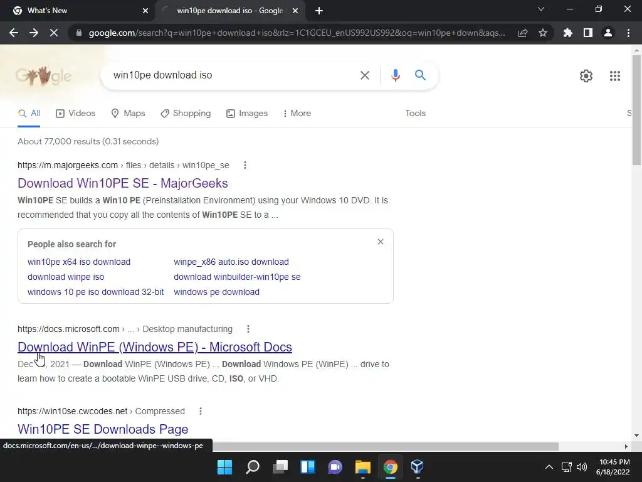Toggle the Chrome side panel
The image size is (642, 482).
[588, 33]
